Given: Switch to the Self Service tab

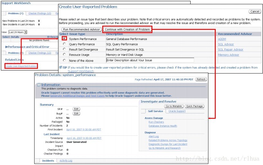Looking at the screenshot, I should [x=155, y=111].
